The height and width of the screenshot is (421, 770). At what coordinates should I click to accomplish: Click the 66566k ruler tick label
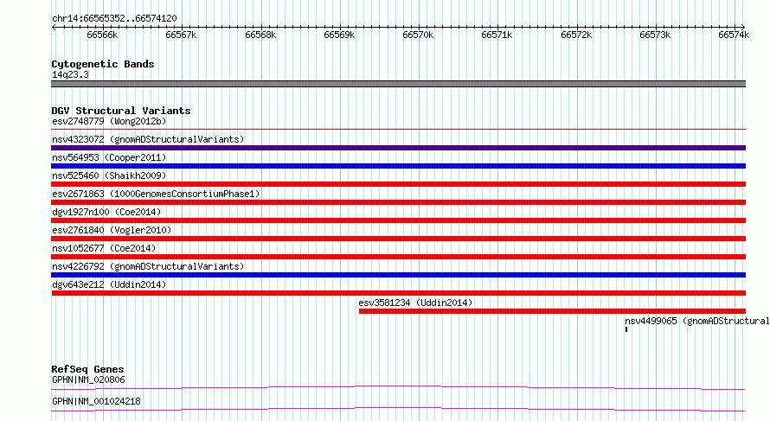click(x=102, y=35)
